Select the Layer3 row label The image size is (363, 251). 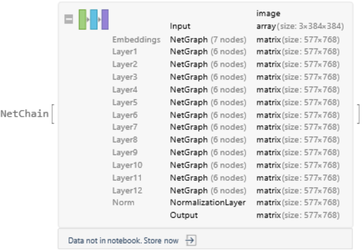[x=124, y=77]
